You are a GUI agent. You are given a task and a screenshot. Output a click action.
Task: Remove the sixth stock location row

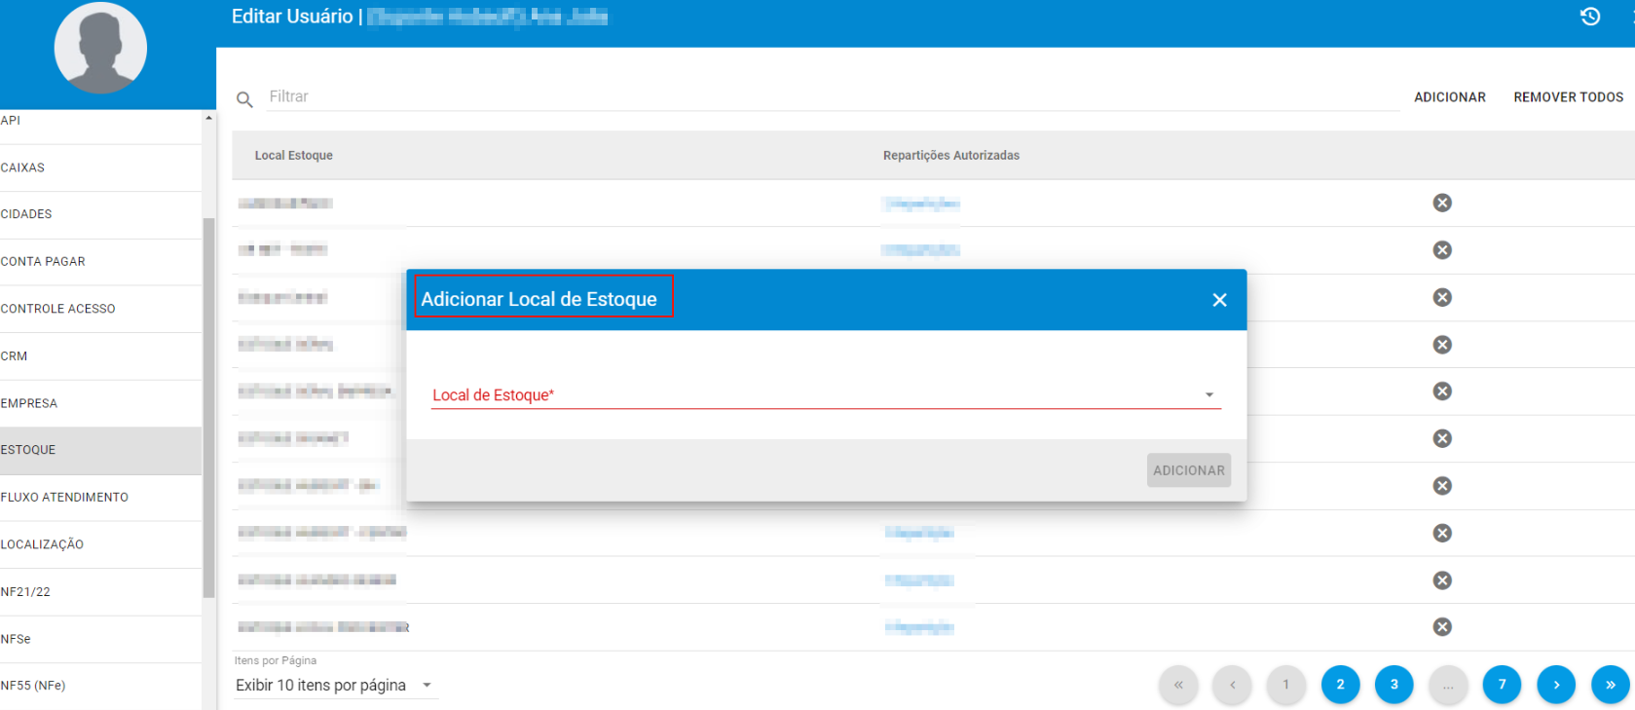1442,438
